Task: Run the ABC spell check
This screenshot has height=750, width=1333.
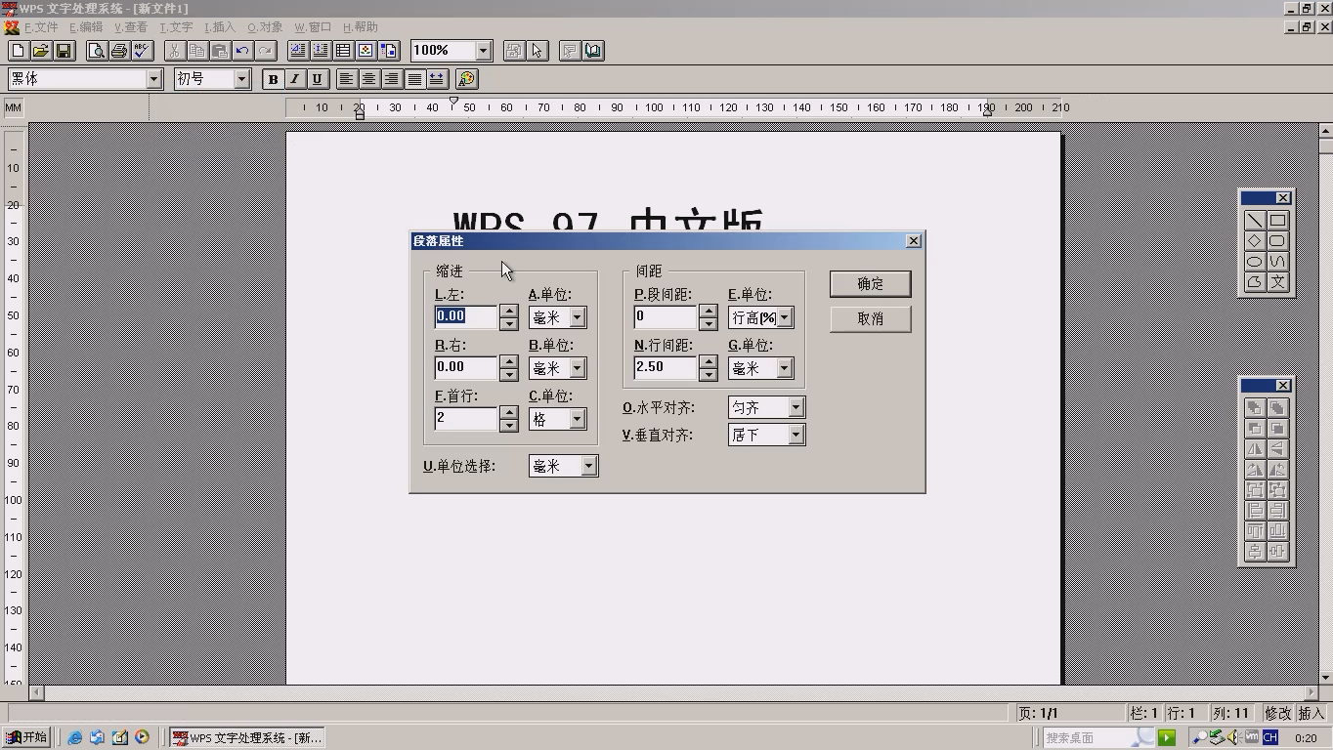Action: [x=142, y=51]
